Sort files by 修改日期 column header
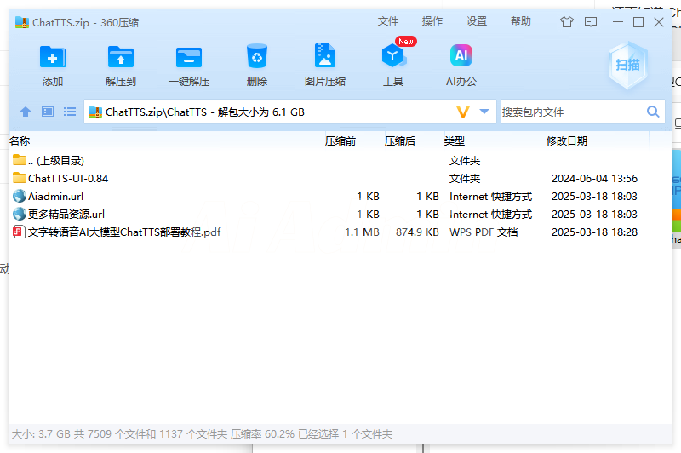 [x=567, y=141]
